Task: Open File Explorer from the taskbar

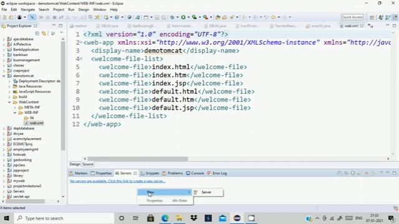Action: (x=179, y=218)
